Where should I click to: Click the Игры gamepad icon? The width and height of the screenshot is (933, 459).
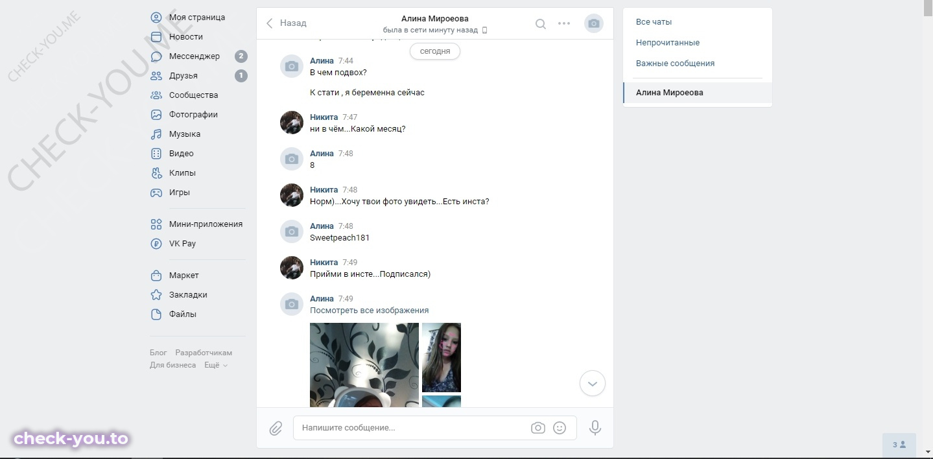156,193
